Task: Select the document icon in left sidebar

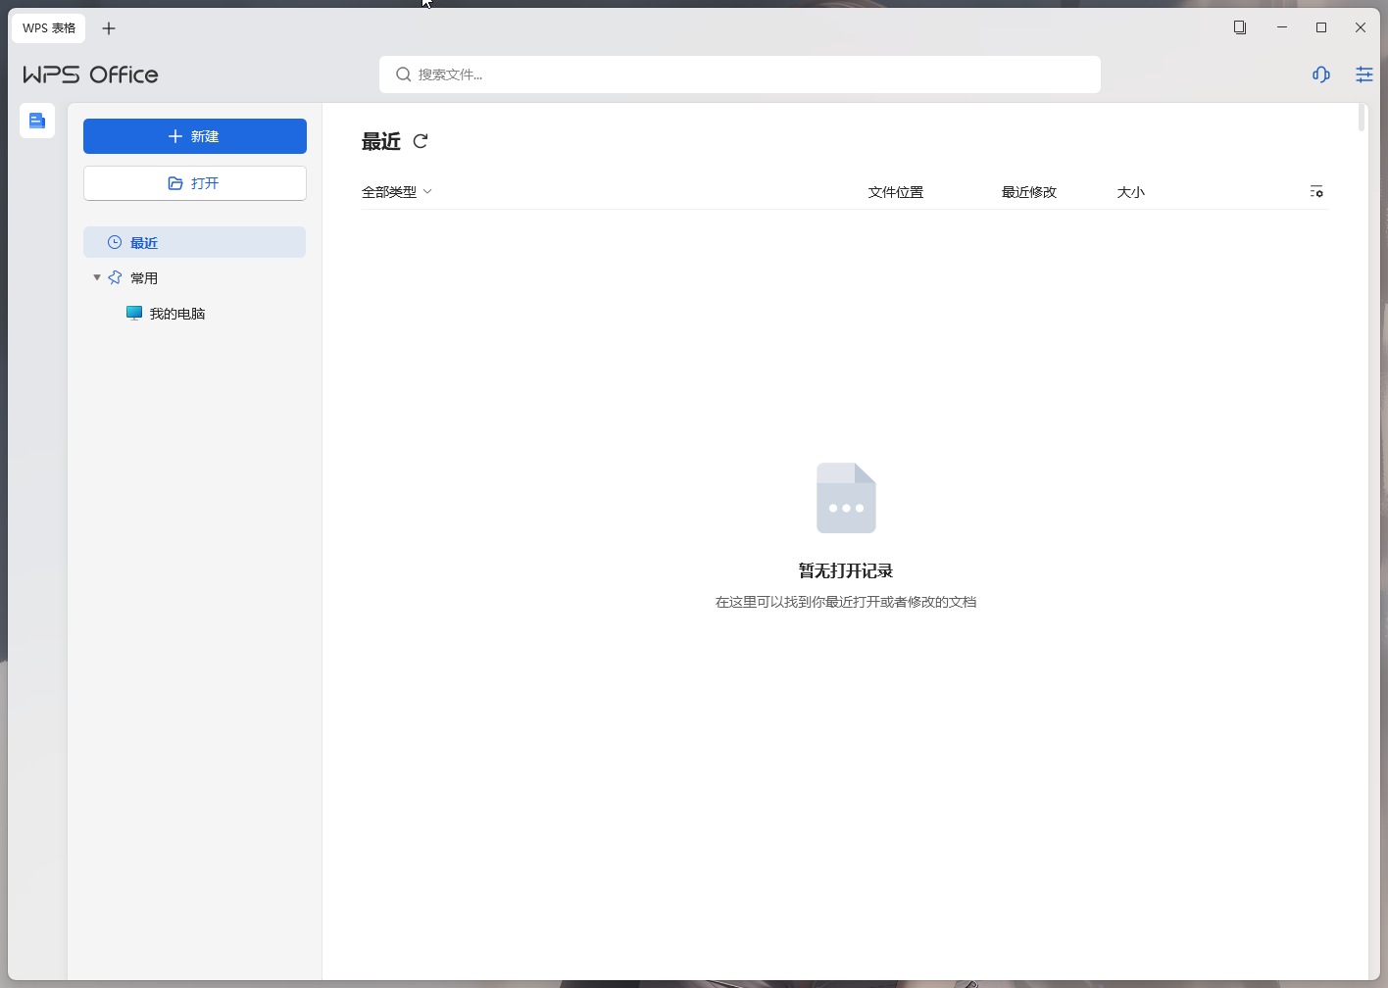Action: [37, 121]
